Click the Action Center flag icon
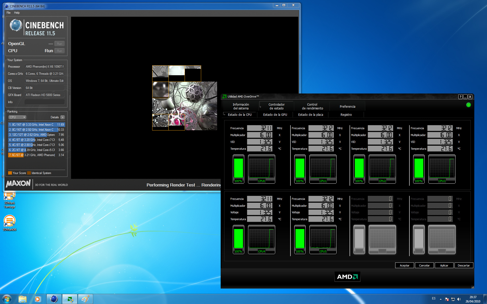The width and height of the screenshot is (487, 304). tap(447, 299)
